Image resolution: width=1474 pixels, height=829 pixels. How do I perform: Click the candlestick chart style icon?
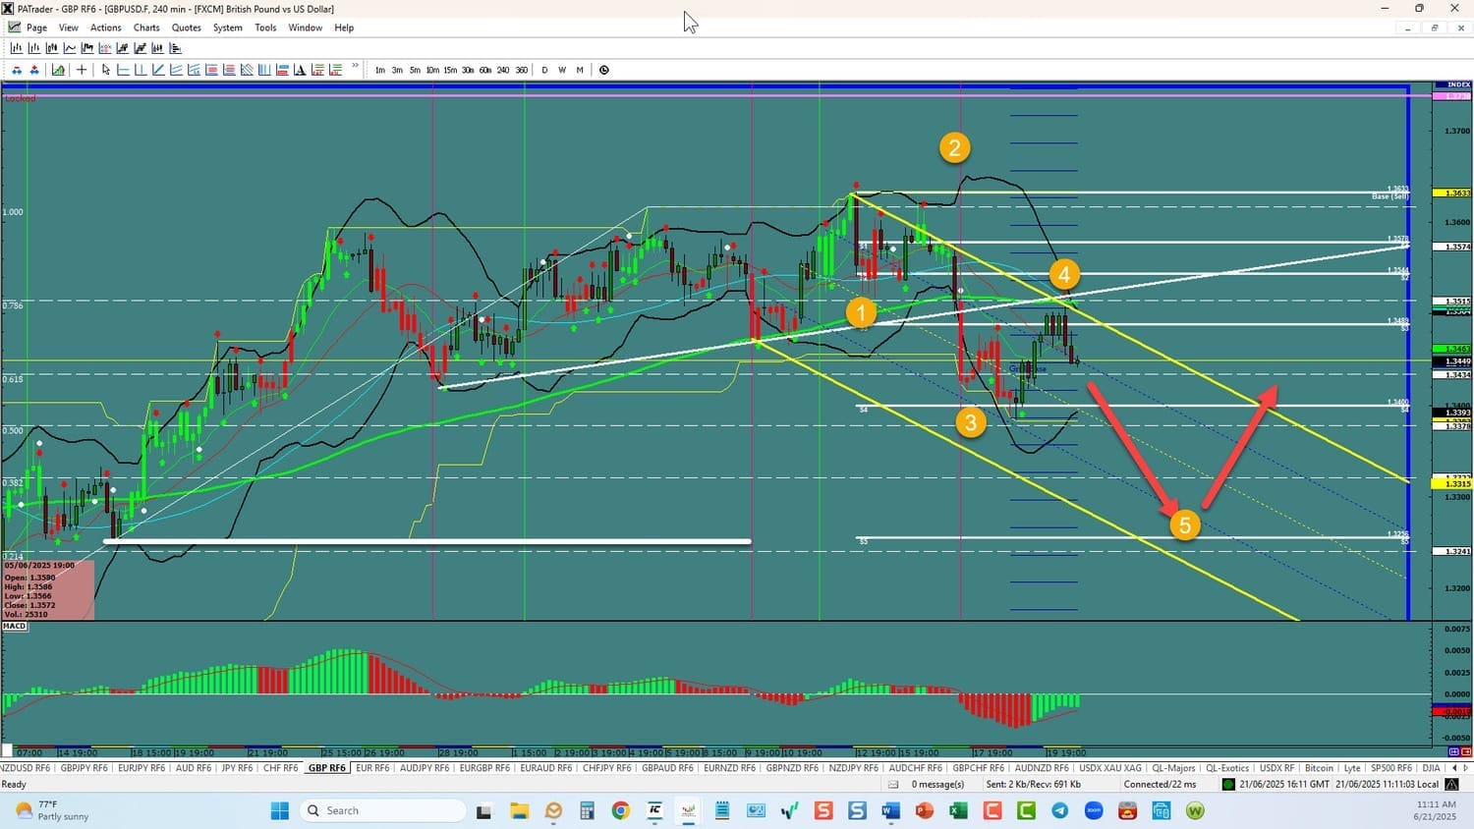click(52, 47)
